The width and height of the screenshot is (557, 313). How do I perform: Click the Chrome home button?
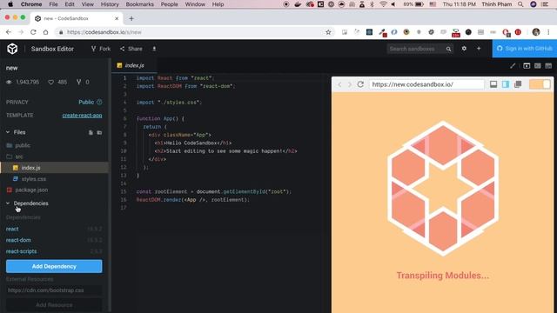coord(45,32)
